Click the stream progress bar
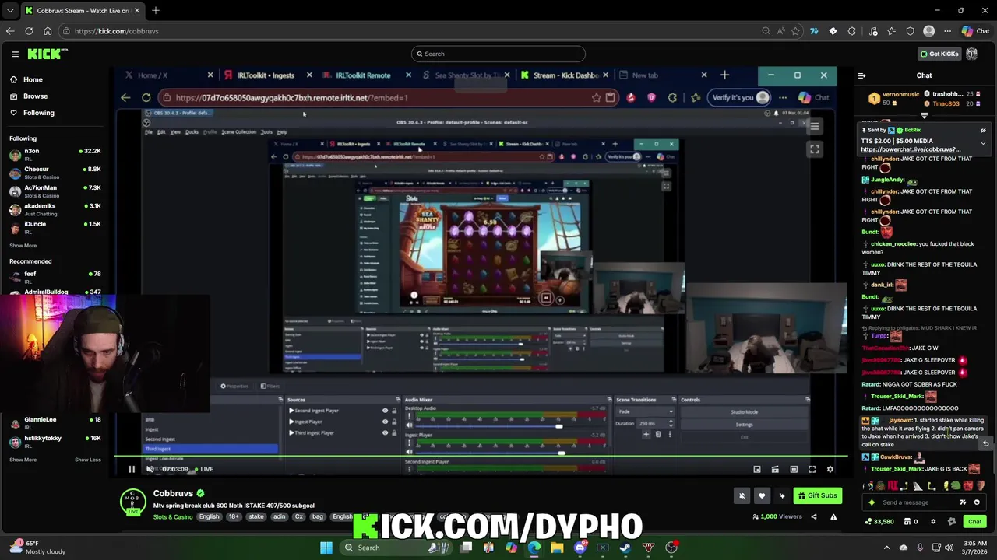 [x=481, y=457]
